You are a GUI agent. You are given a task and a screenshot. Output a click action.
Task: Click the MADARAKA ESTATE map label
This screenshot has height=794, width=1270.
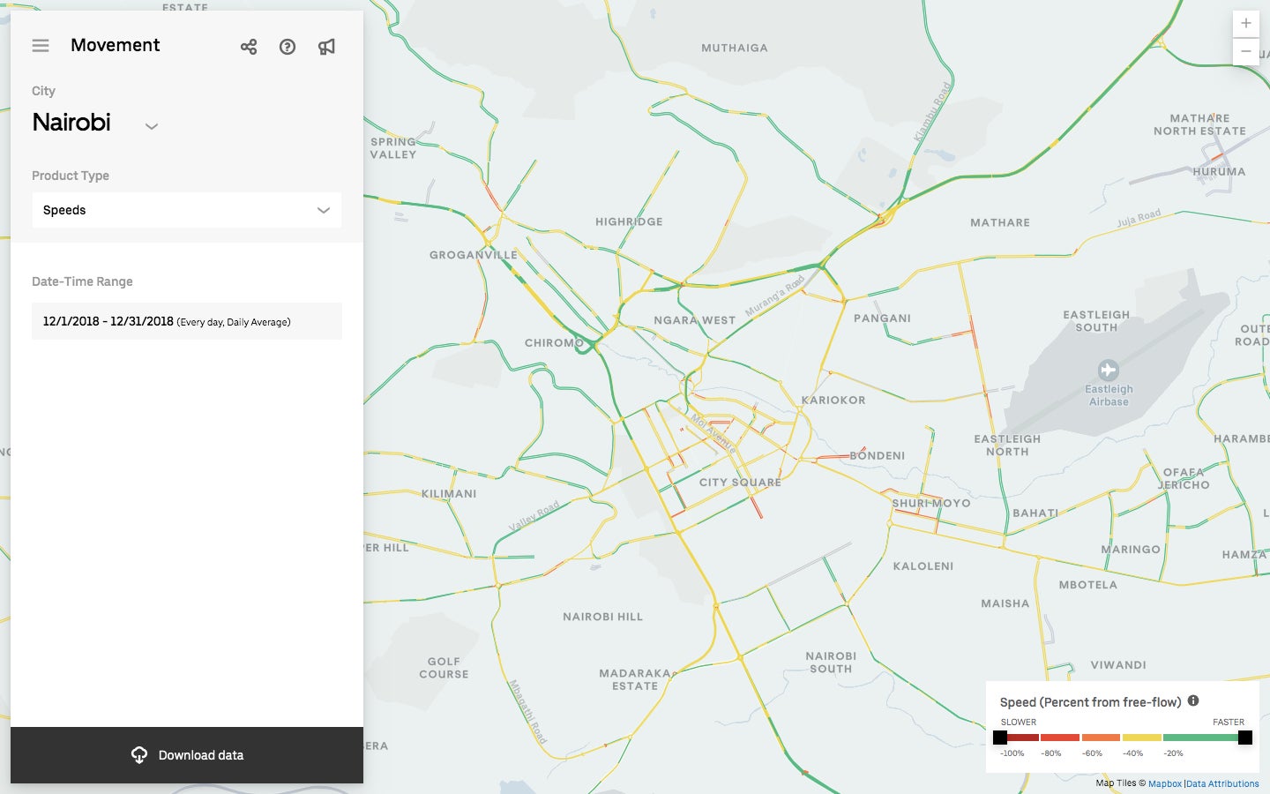click(x=635, y=679)
